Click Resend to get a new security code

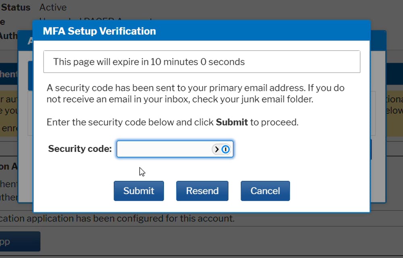pos(202,190)
